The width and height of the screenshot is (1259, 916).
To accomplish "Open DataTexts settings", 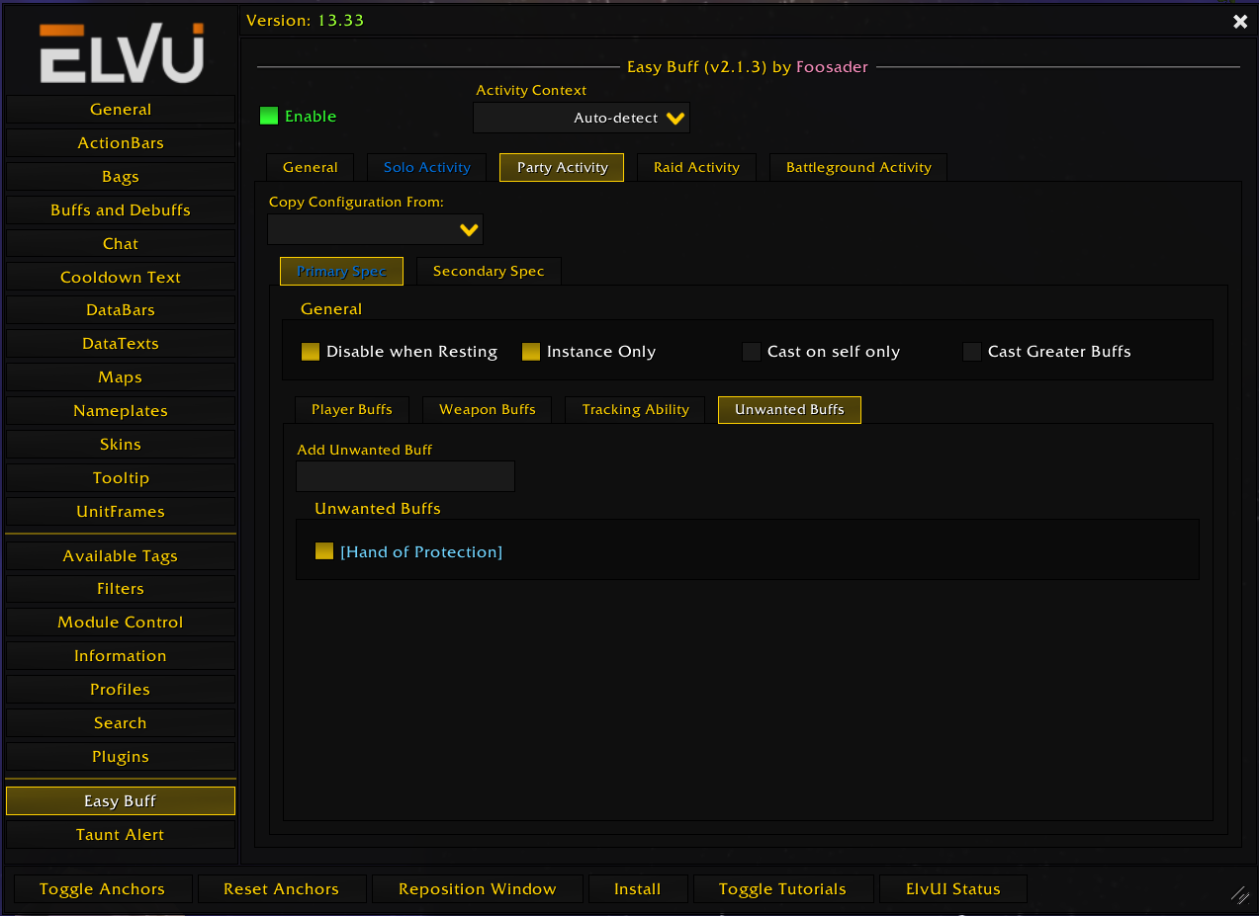I will point(121,344).
